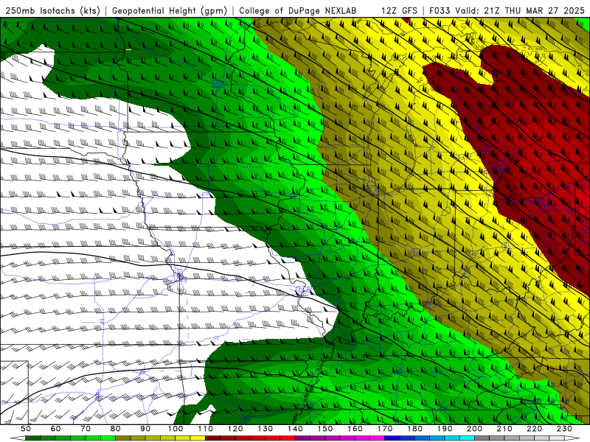Click the legend value 90
Viewport: 590px width, 442px height.
145,429
